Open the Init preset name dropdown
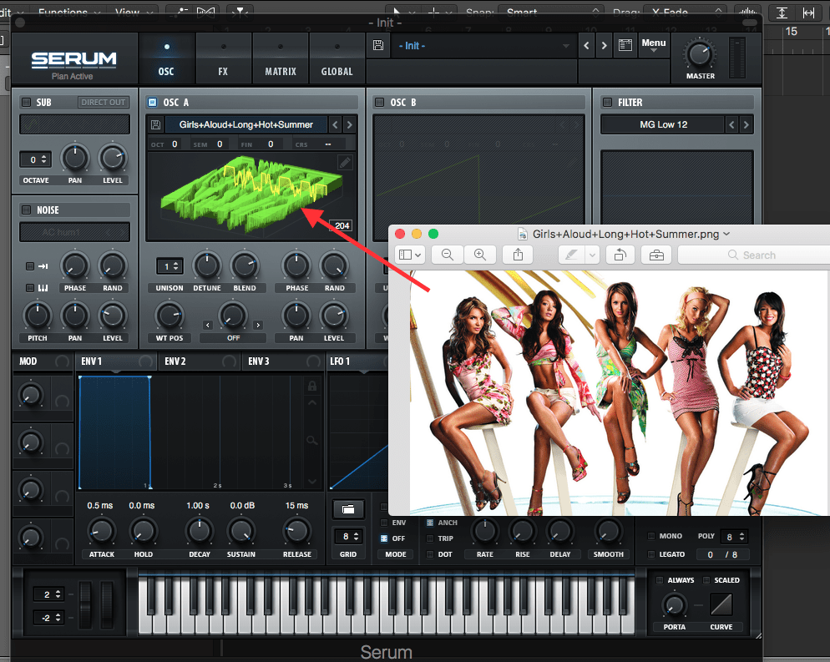Image resolution: width=830 pixels, height=662 pixels. [x=484, y=46]
